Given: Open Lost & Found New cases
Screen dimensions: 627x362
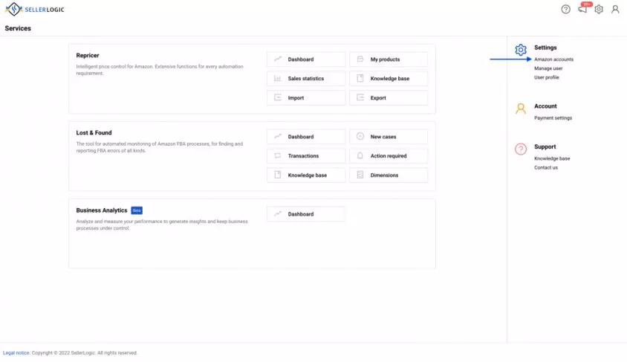Looking at the screenshot, I should coord(389,136).
